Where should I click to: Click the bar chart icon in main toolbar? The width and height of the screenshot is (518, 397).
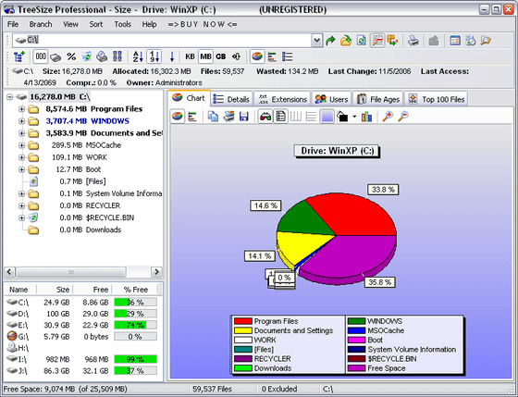[x=273, y=56]
